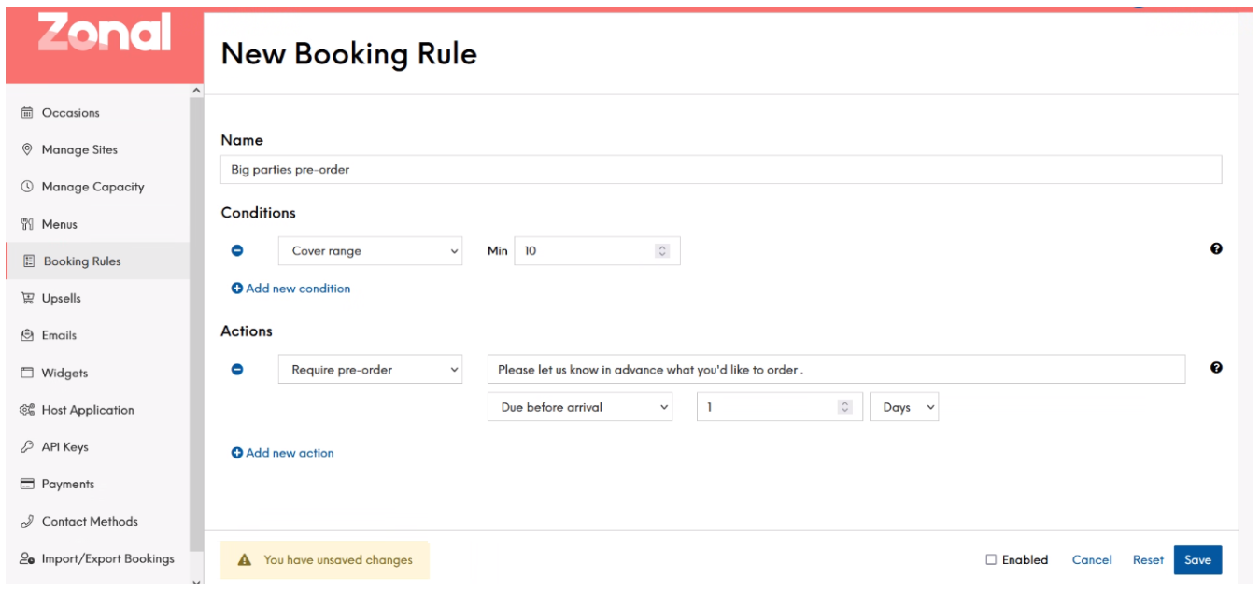Click the Manage Capacity clock icon
This screenshot has height=592, width=1260.
pos(27,187)
